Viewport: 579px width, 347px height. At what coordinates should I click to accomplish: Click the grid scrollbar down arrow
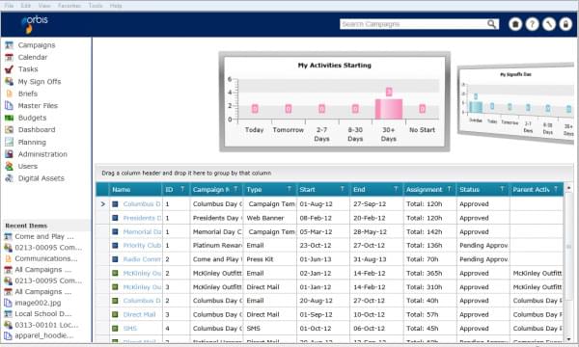568,339
